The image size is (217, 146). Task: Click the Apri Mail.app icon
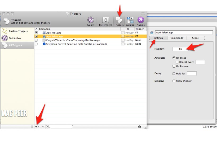[44, 33]
